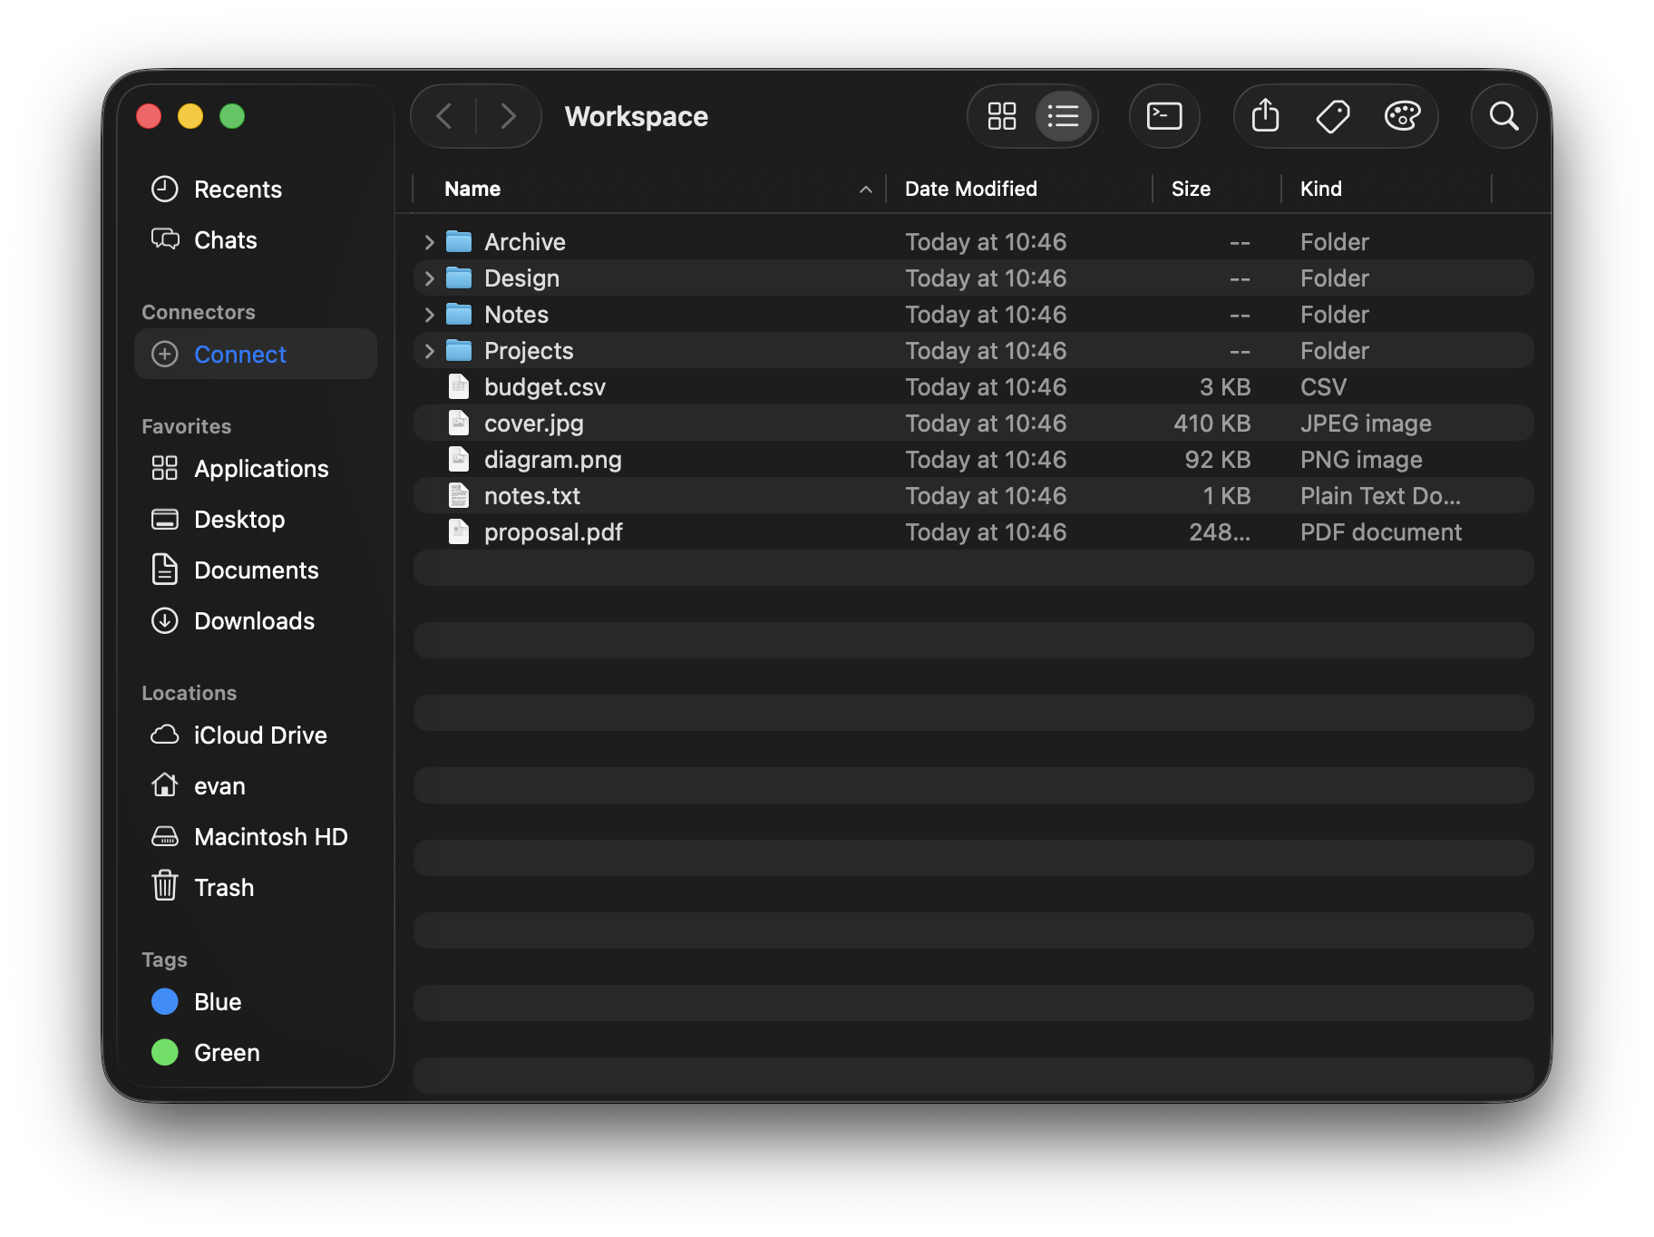The height and width of the screenshot is (1237, 1654).
Task: Click the Projects folder icon
Action: (x=459, y=350)
